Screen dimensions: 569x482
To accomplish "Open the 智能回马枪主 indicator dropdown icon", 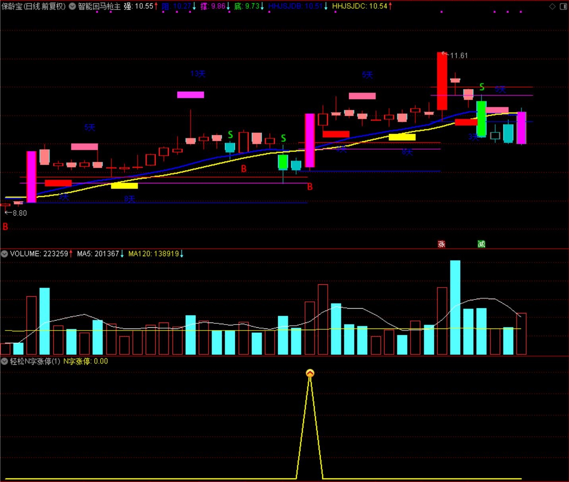I will click(x=72, y=6).
